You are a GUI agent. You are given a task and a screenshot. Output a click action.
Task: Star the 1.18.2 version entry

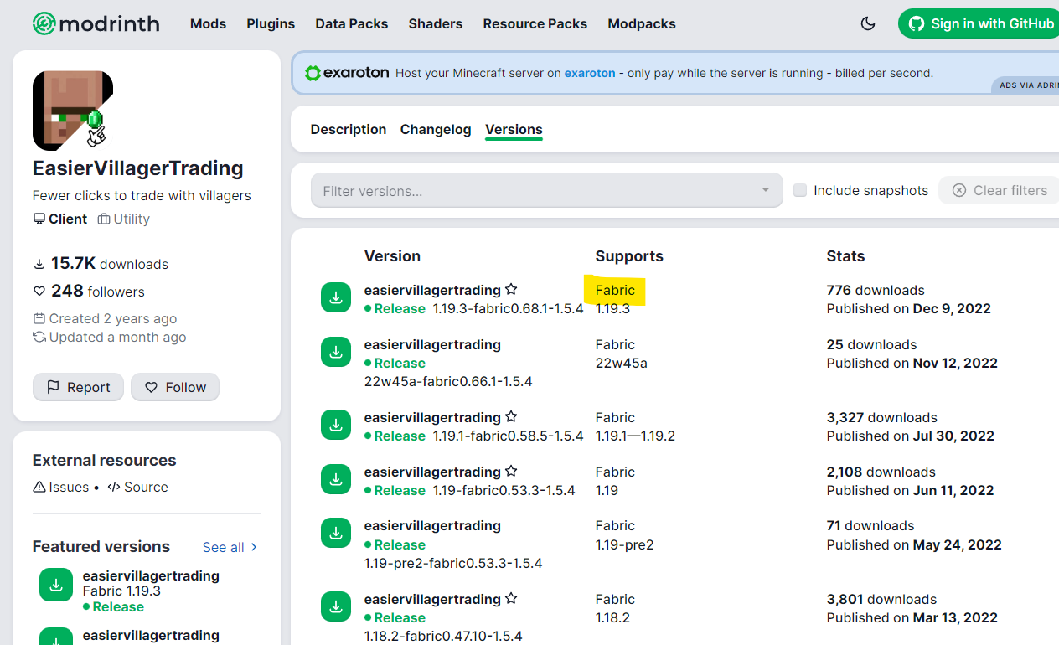point(511,598)
